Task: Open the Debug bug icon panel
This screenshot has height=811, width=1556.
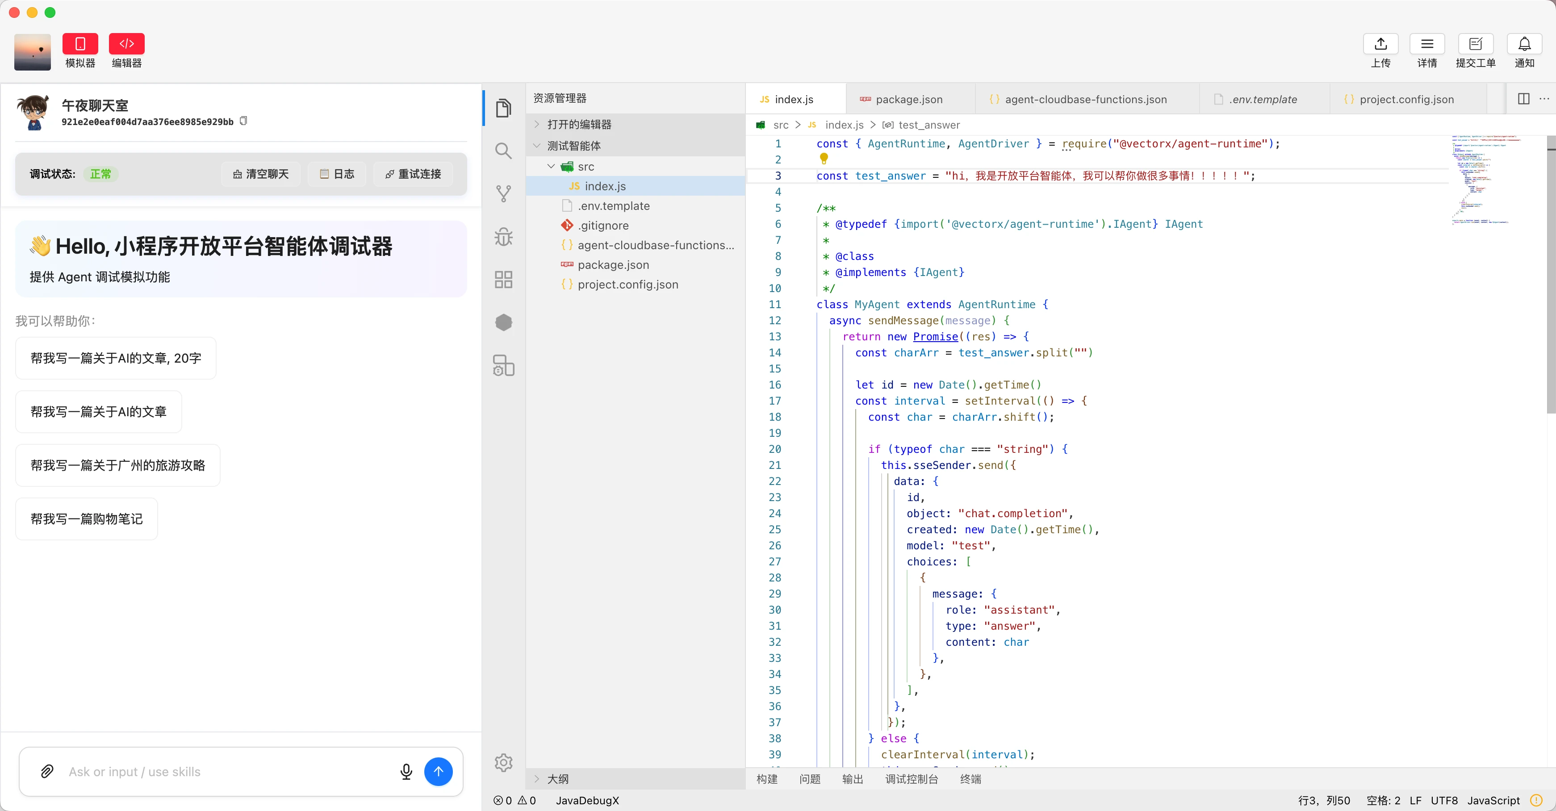Action: pos(503,237)
